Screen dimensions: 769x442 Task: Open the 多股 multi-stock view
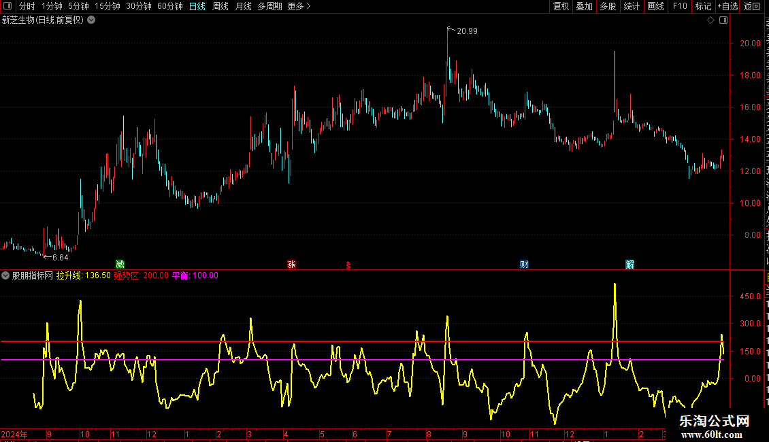coord(608,6)
